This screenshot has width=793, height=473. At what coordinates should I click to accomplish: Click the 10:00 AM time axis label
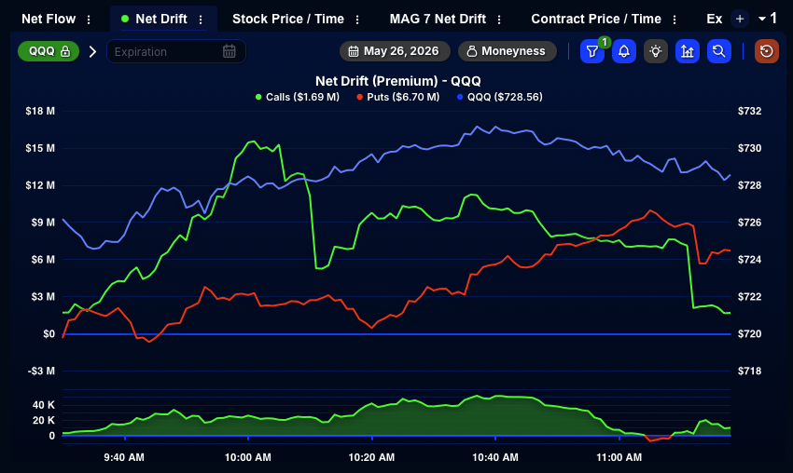[248, 457]
